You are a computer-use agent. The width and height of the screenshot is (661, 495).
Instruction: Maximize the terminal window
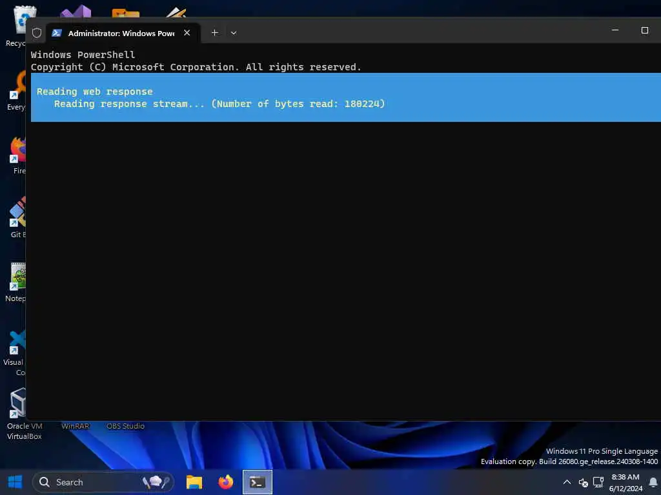click(x=645, y=30)
